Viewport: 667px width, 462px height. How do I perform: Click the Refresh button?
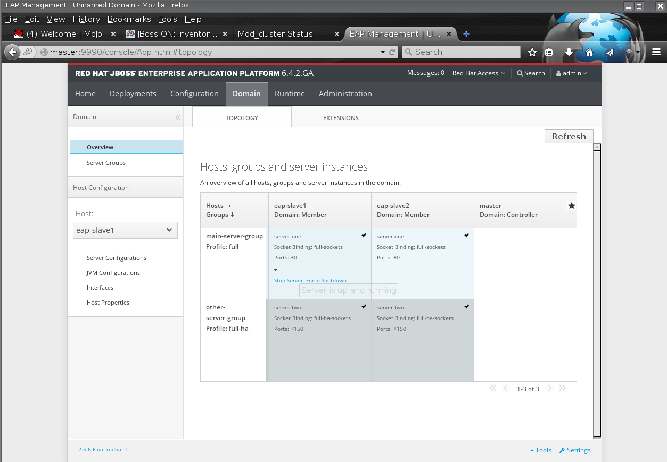click(569, 136)
